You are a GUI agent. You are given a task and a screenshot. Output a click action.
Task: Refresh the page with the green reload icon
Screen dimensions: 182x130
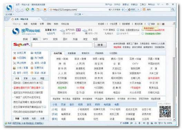(27, 9)
